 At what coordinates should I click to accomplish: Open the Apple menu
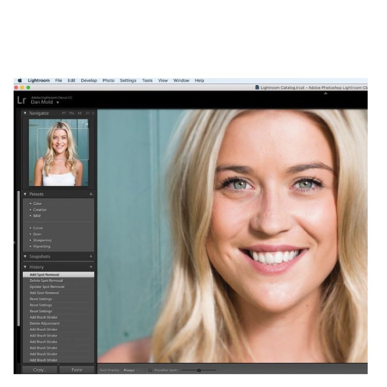point(20,80)
